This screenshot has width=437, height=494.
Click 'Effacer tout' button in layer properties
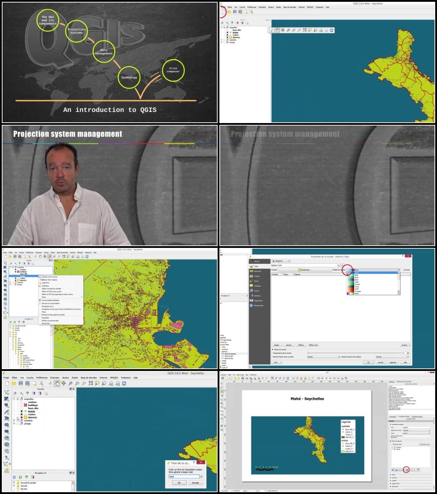pyautogui.click(x=313, y=345)
